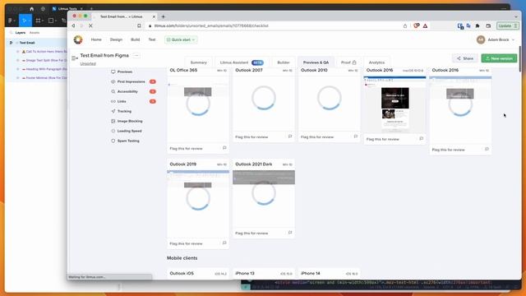Open the Test nav item
The width and height of the screenshot is (526, 296).
[x=152, y=39]
